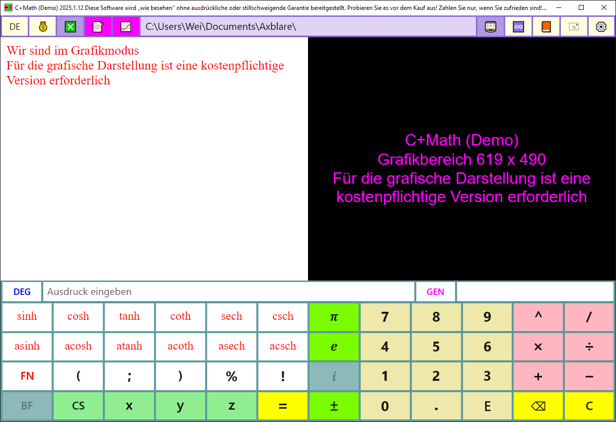Click the ÷ divide key

coord(589,347)
